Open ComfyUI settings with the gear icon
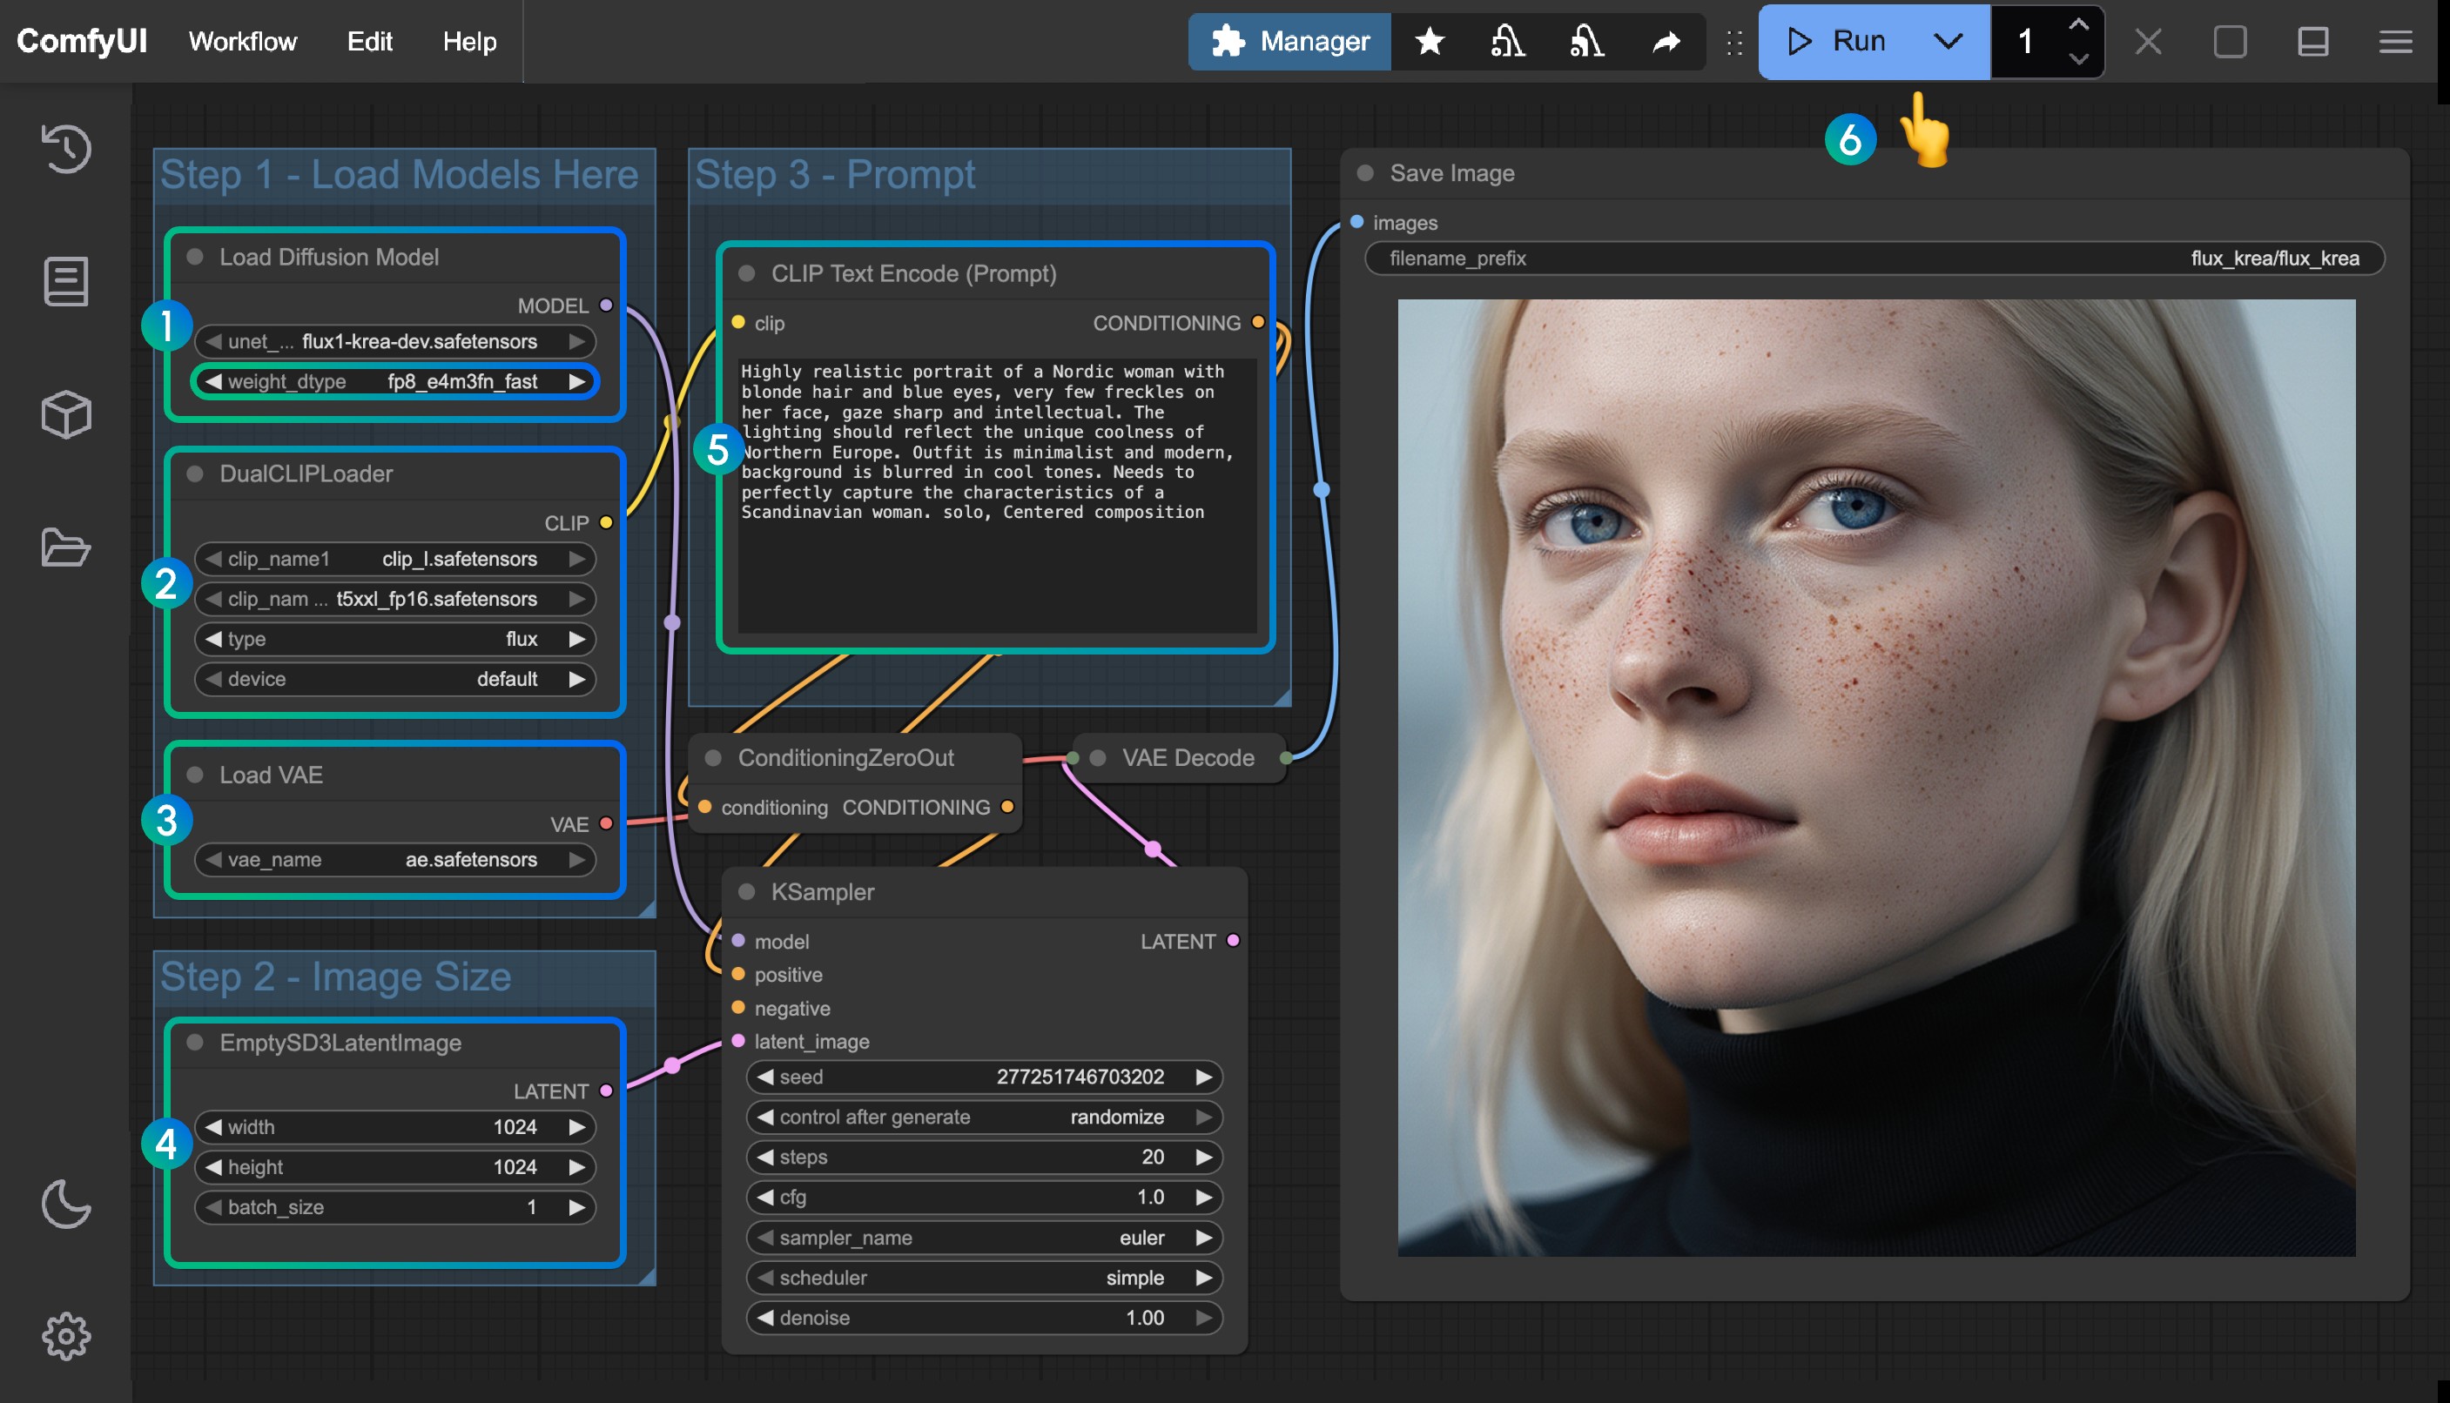This screenshot has height=1403, width=2450. [x=64, y=1335]
